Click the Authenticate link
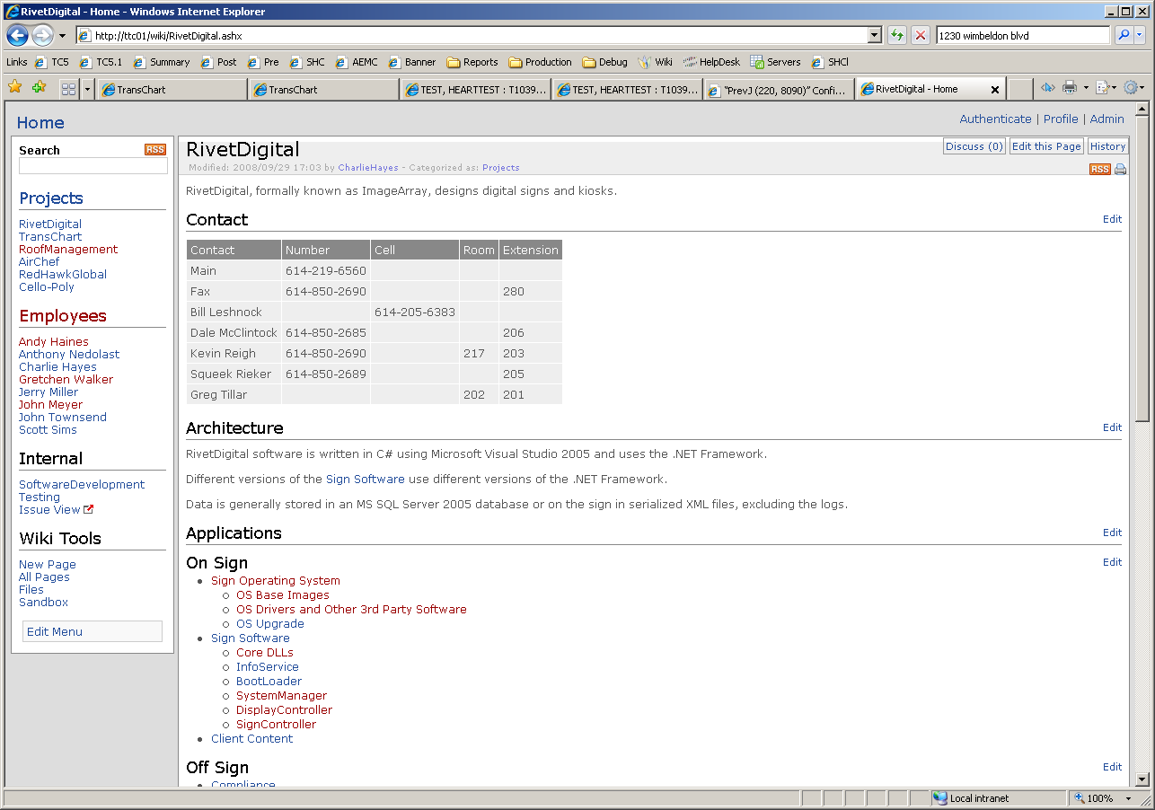Screen dimensions: 1155x810 [995, 119]
